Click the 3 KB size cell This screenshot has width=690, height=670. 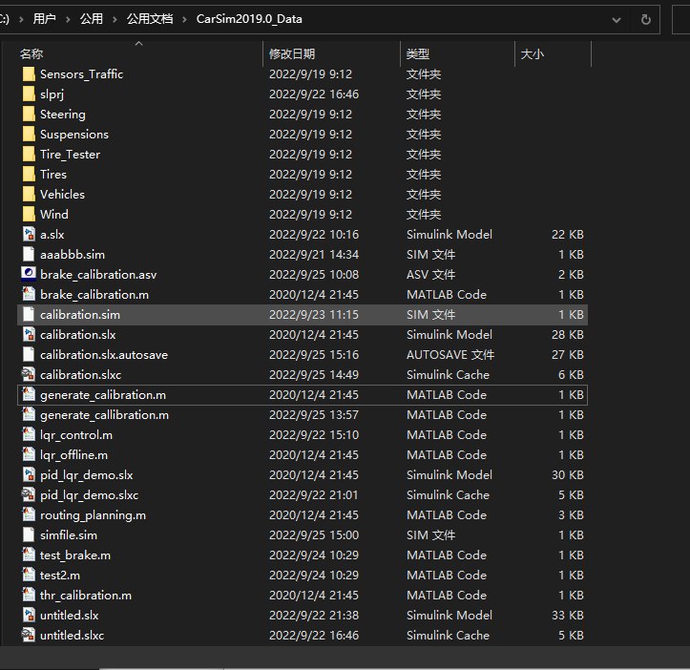571,514
